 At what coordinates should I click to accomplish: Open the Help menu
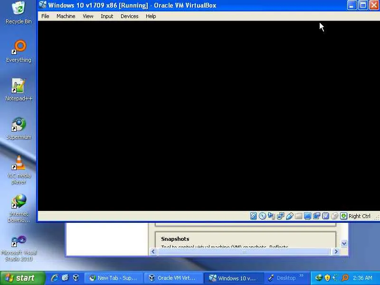[151, 16]
